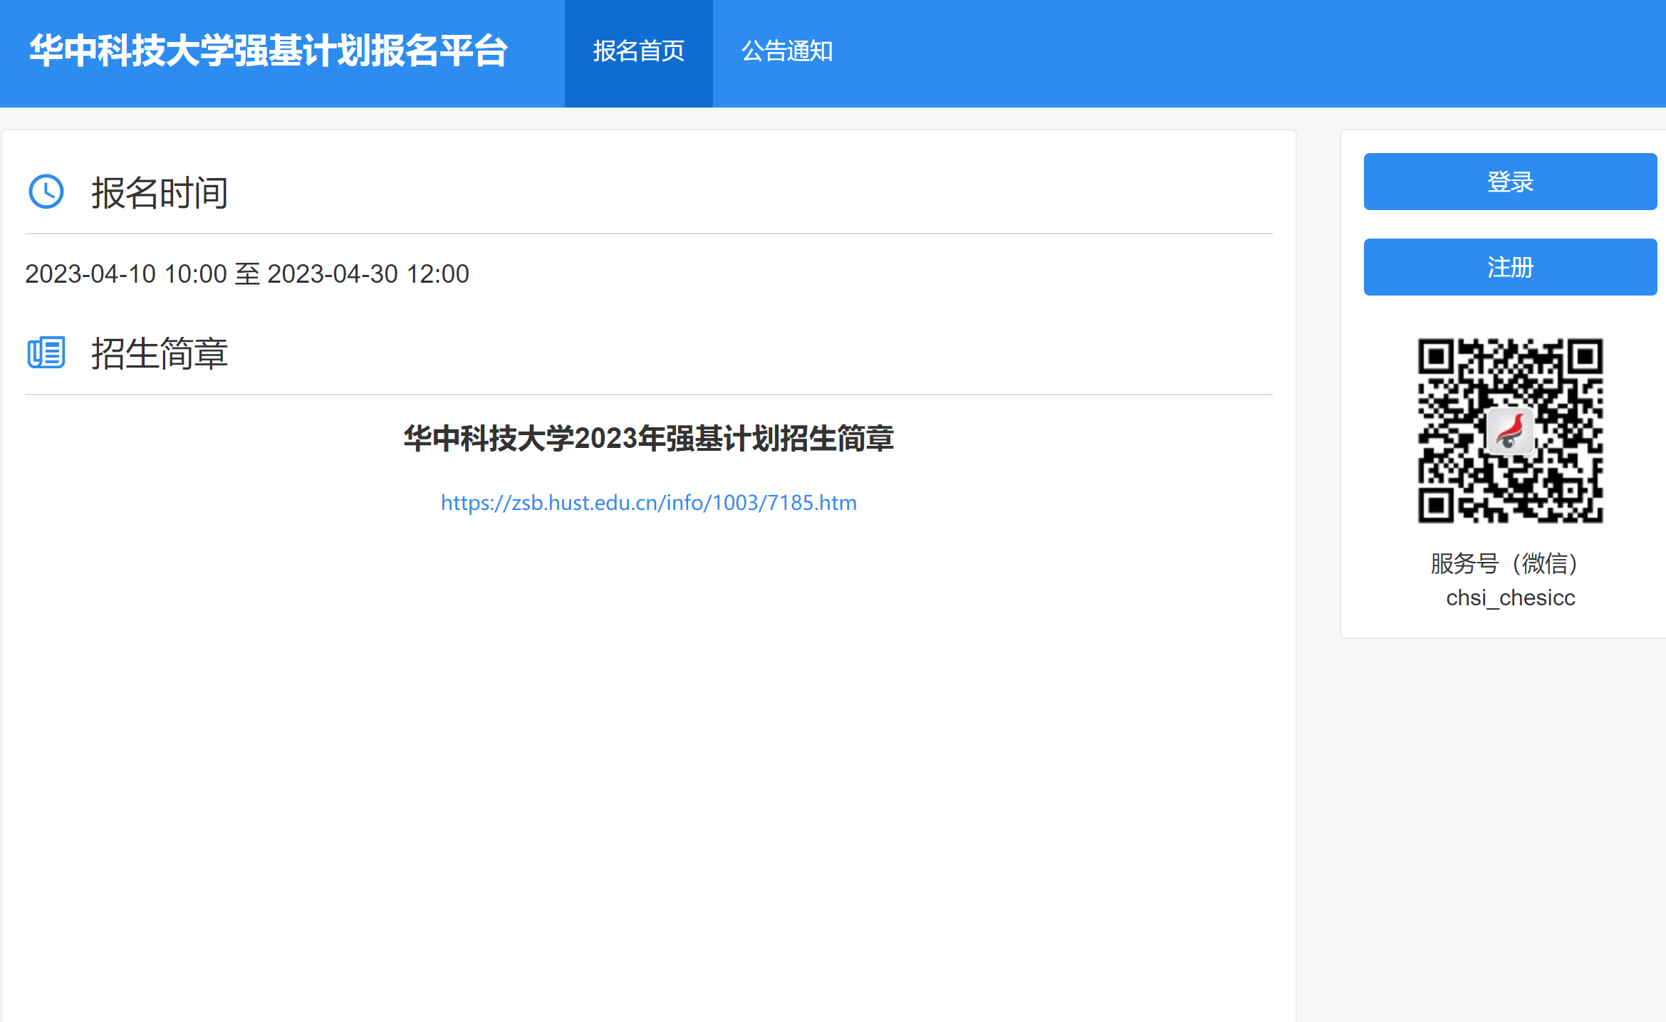Click the top-left QR code corner square
Viewport: 1666px width, 1022px height.
(1437, 357)
